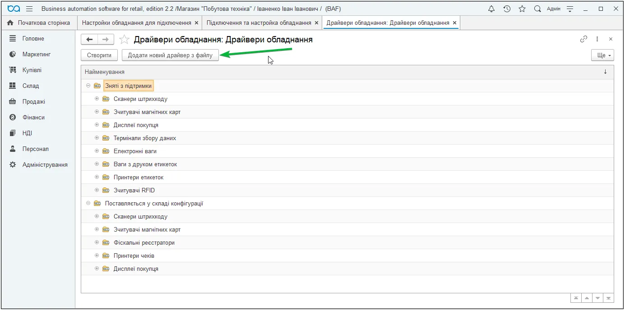Screen dimensions: 625x310
Task: Go back with the left arrow button
Action: [89, 40]
